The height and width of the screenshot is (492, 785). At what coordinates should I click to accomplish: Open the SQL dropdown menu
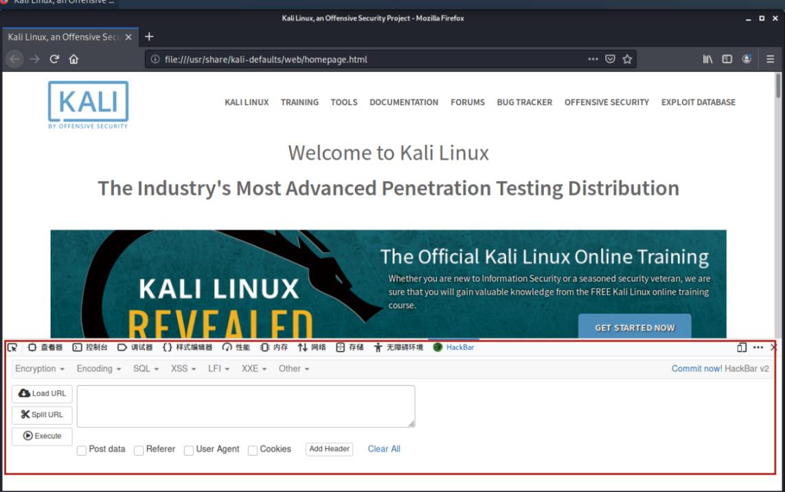click(x=146, y=369)
